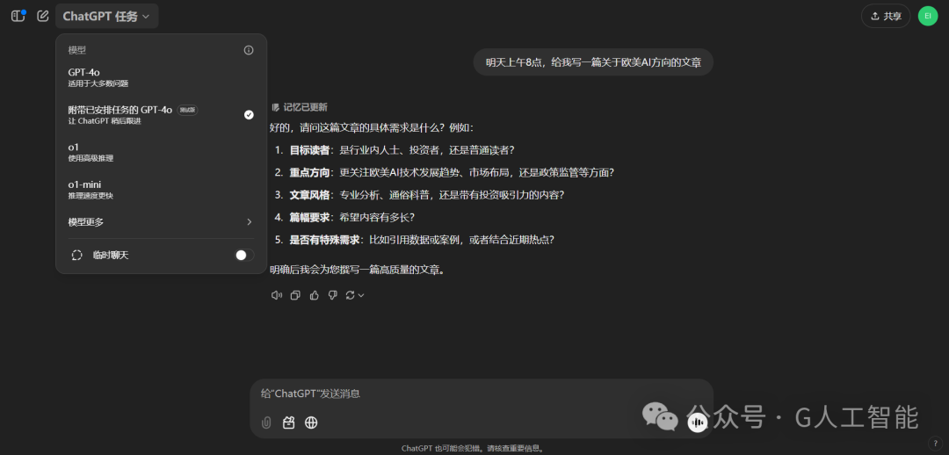Start a new chat with pencil icon
The image size is (949, 455).
pyautogui.click(x=43, y=16)
